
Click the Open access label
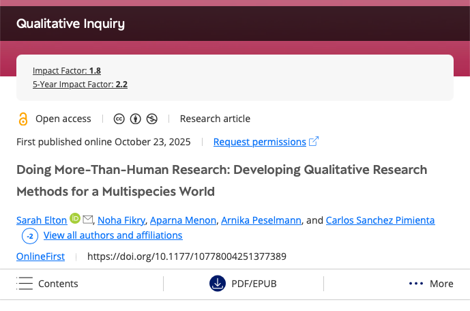(x=63, y=119)
